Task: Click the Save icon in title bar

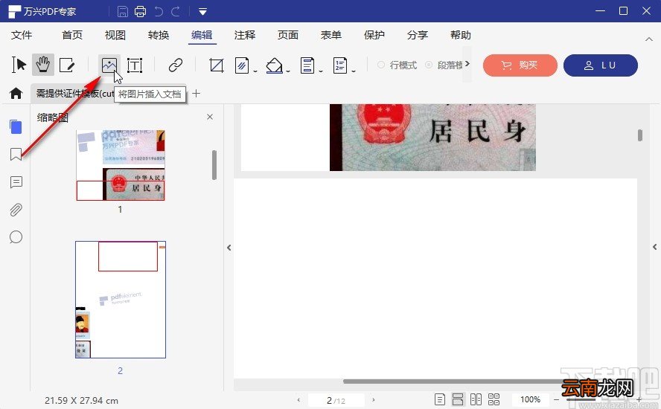Action: (122, 11)
